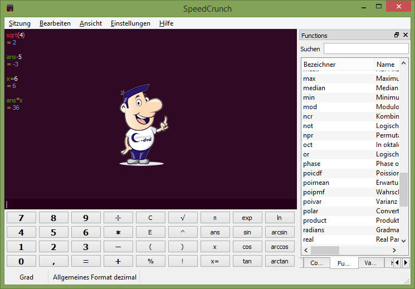Switch to the 'Va...' tab
Viewport: 415px width, 289px height.
coord(370,263)
